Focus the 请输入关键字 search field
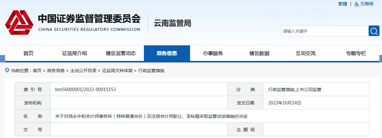 (x=325, y=31)
